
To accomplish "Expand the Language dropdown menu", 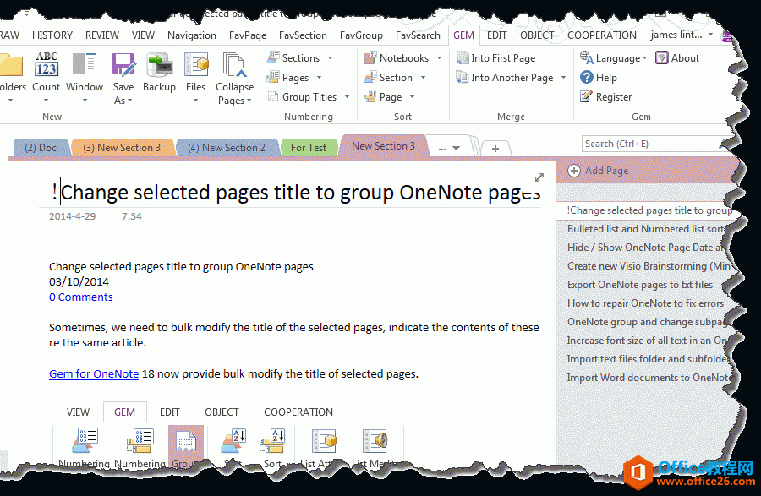I will [644, 58].
